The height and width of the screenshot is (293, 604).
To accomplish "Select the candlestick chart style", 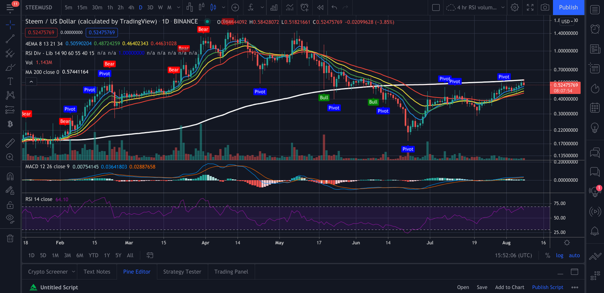I will click(212, 7).
